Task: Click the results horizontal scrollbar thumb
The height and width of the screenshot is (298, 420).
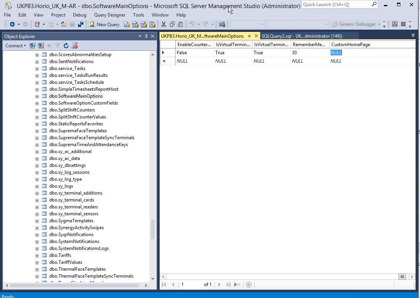Action: click(402, 276)
